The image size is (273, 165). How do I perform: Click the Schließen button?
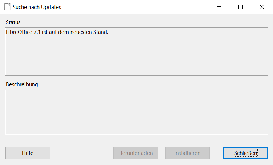point(245,153)
